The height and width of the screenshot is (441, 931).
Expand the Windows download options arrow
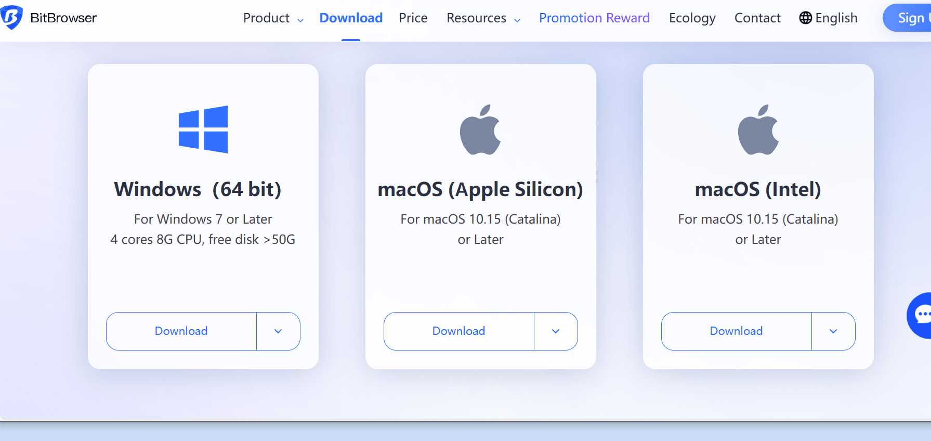pyautogui.click(x=278, y=331)
